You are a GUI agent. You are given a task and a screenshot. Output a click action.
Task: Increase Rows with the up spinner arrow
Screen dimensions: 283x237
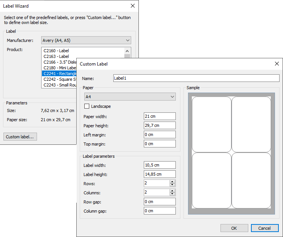(x=172, y=182)
